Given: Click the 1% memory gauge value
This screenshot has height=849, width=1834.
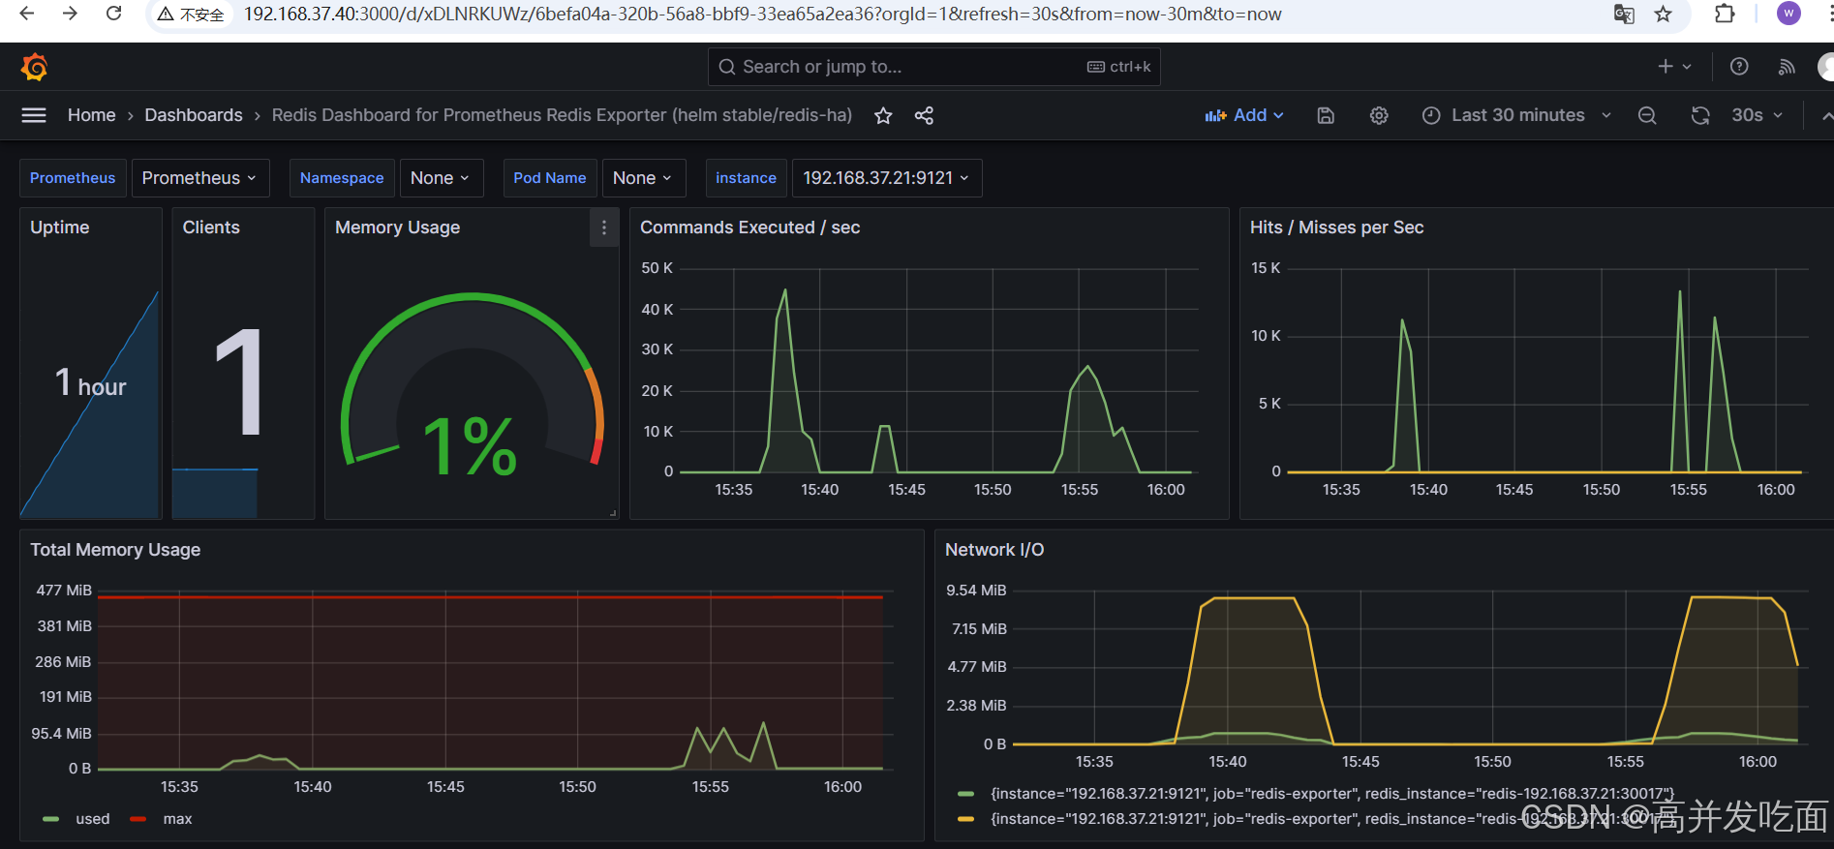Looking at the screenshot, I should tap(471, 446).
